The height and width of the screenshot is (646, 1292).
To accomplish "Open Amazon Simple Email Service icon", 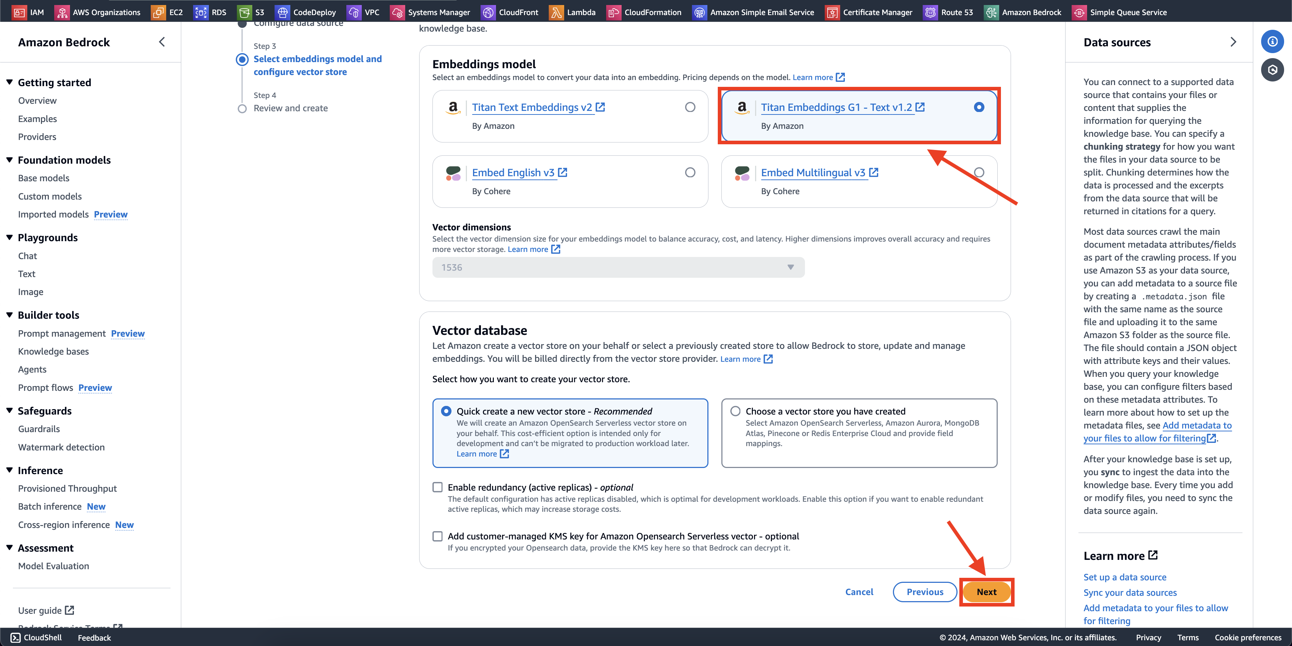I will [x=699, y=12].
